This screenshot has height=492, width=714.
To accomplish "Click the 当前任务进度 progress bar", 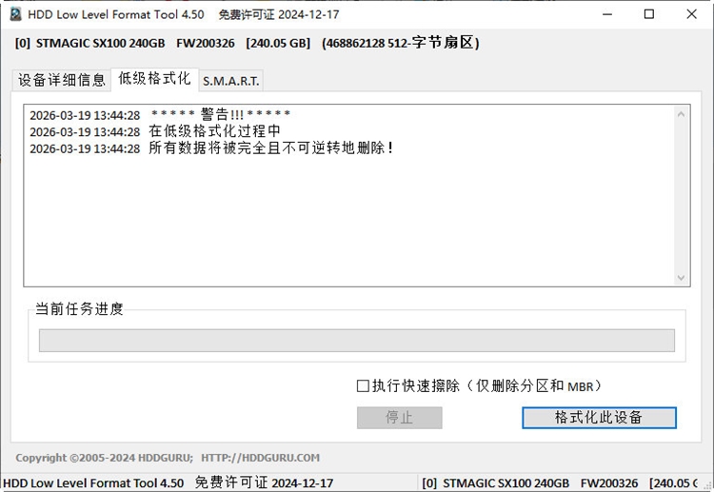I will tap(357, 341).
